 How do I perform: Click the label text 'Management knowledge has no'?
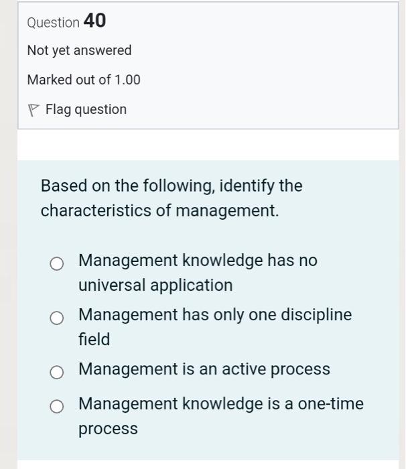click(198, 260)
